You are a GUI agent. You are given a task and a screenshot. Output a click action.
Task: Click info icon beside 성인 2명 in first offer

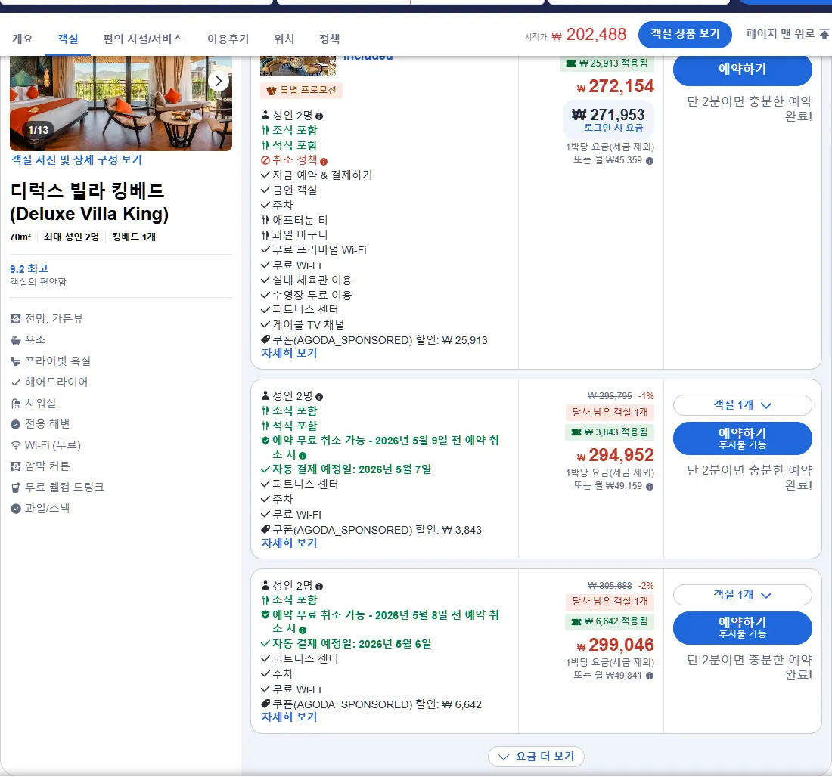click(x=319, y=116)
